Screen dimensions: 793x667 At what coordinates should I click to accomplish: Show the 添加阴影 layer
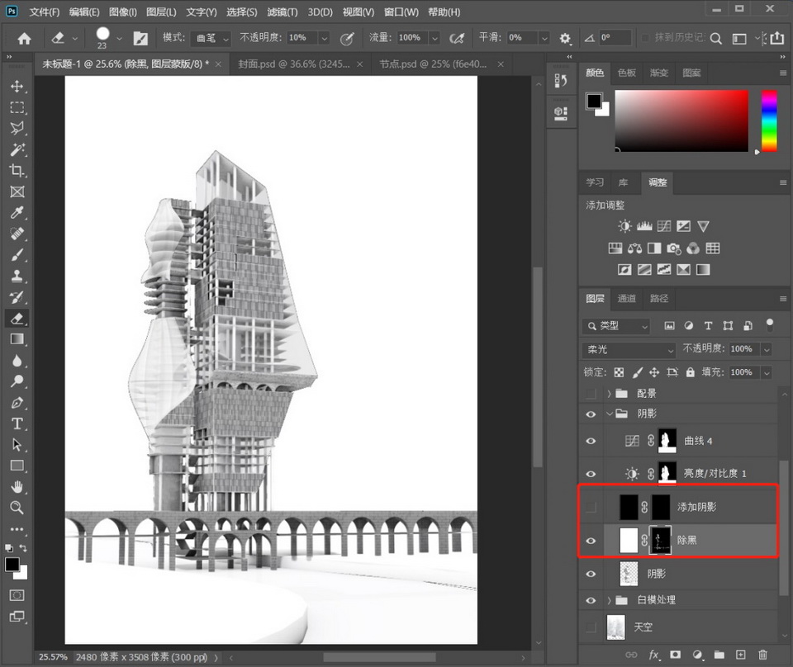pos(591,507)
